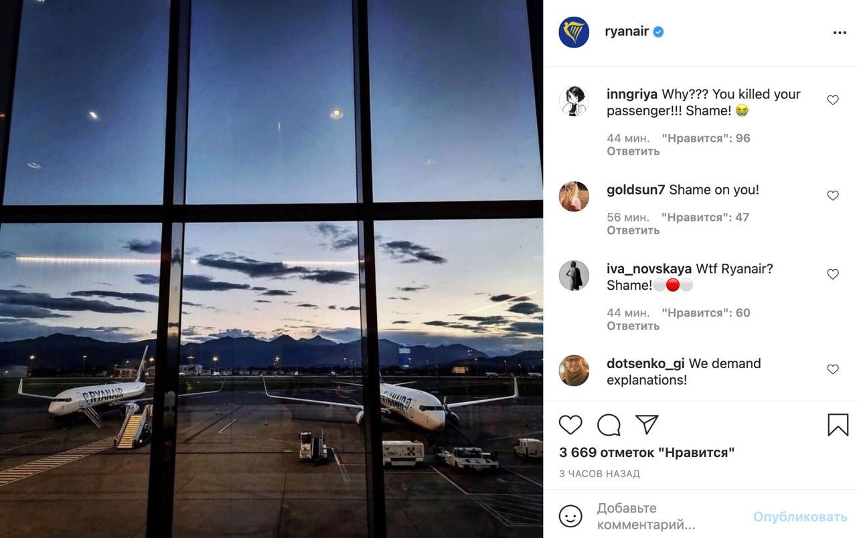This screenshot has width=857, height=538.
Task: Open three-dot options menu for post
Action: click(840, 33)
